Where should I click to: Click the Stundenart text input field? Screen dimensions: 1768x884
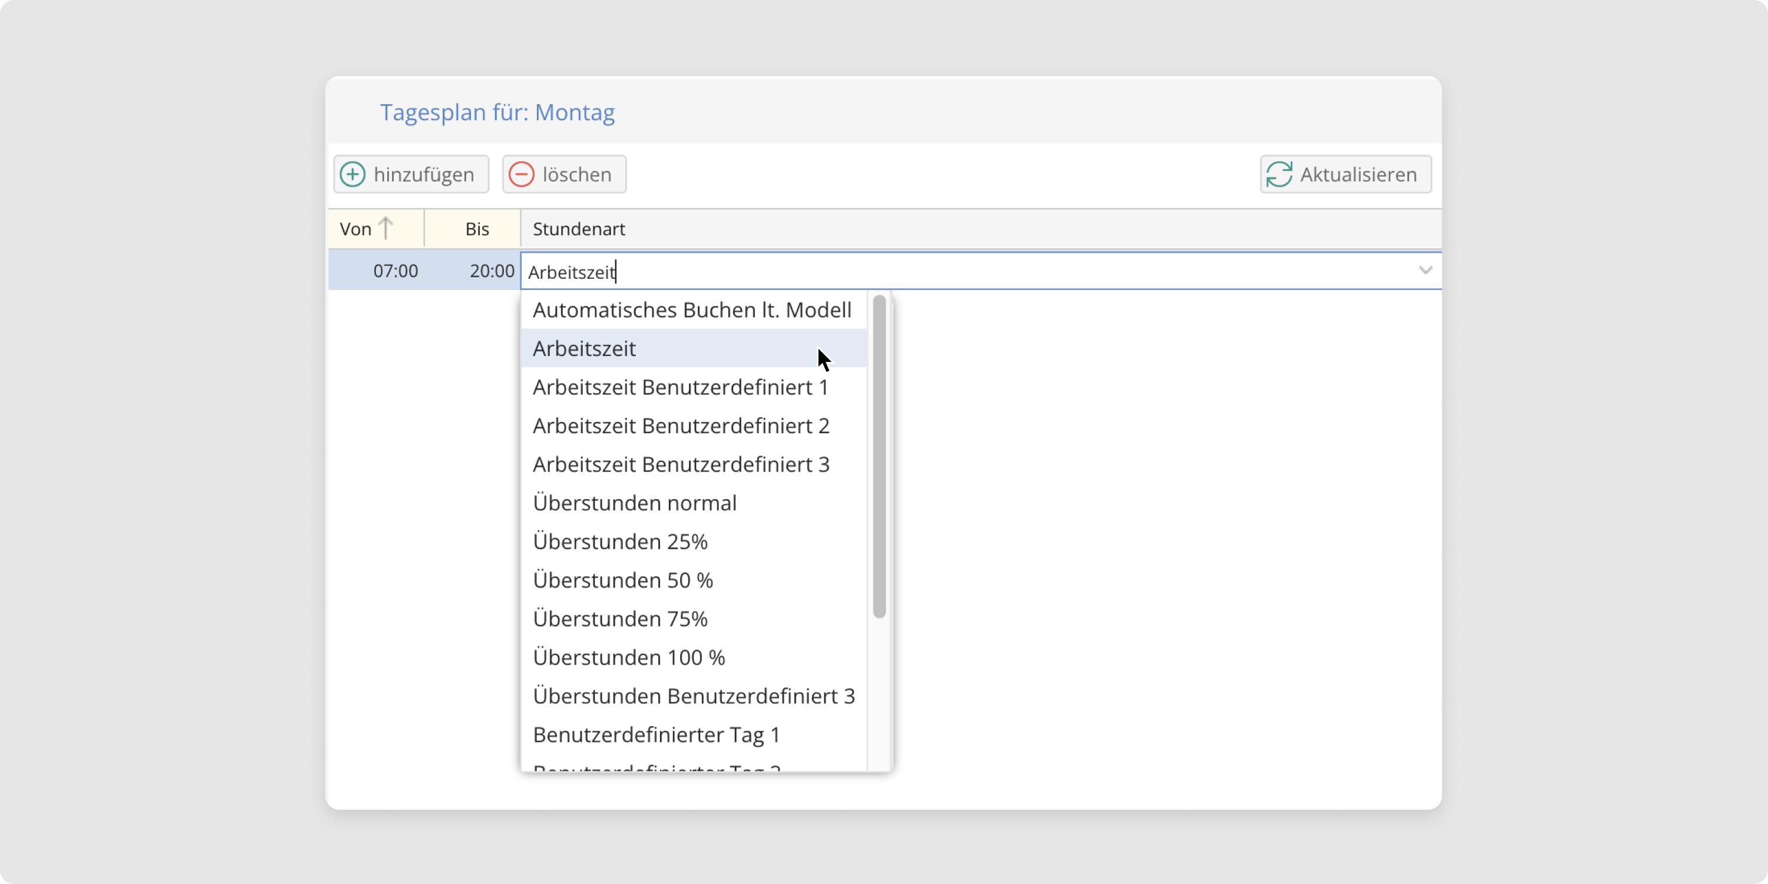click(961, 272)
